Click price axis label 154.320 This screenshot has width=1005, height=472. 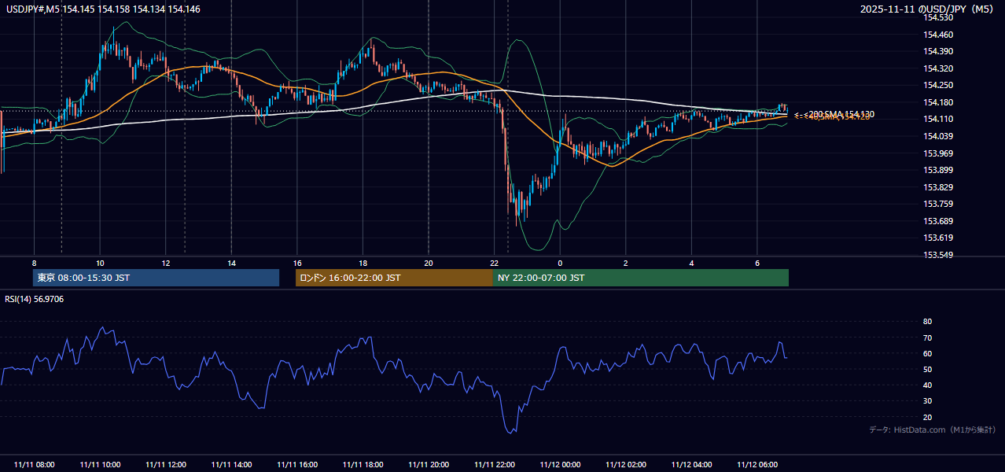(938, 68)
